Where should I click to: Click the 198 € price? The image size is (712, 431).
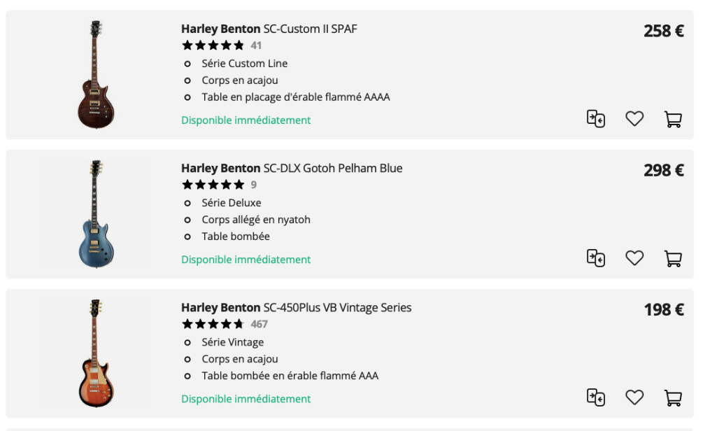[664, 310]
